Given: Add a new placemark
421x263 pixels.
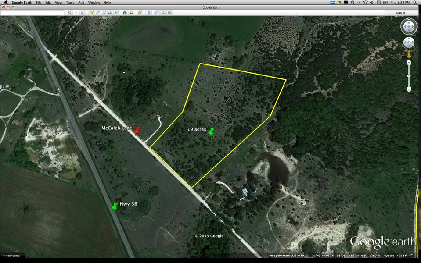Looking at the screenshot, I should tap(91, 13).
